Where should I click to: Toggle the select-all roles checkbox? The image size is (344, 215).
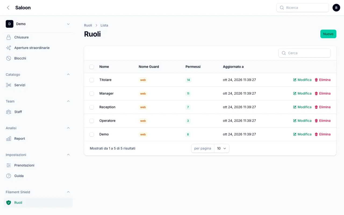point(92,67)
